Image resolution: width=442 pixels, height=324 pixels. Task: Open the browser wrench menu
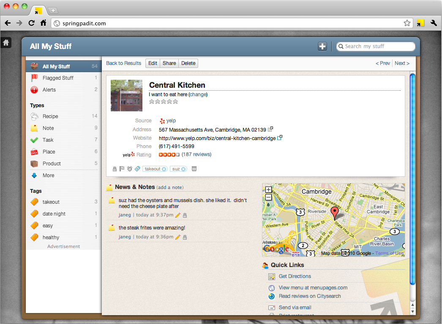[x=434, y=23]
